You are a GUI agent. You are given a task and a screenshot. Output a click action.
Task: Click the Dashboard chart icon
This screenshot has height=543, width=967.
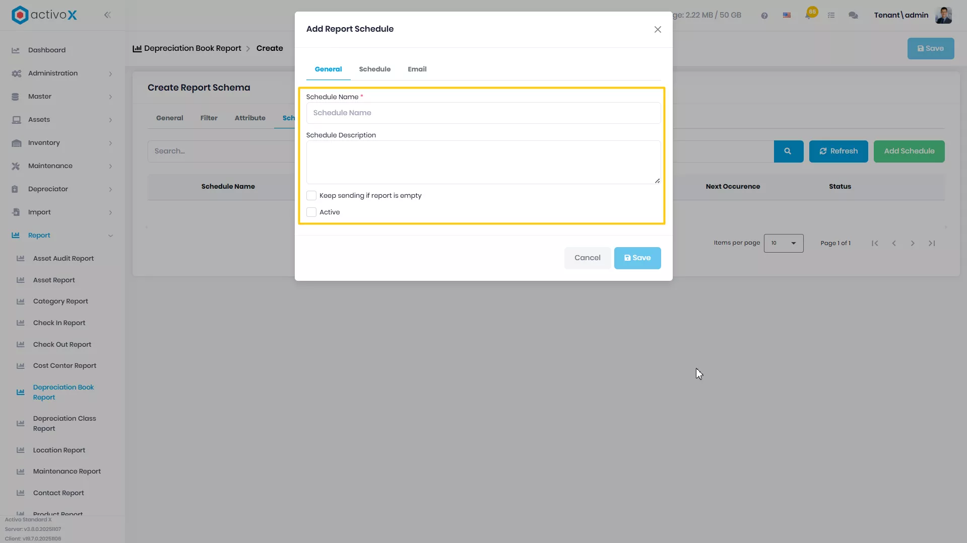point(16,50)
